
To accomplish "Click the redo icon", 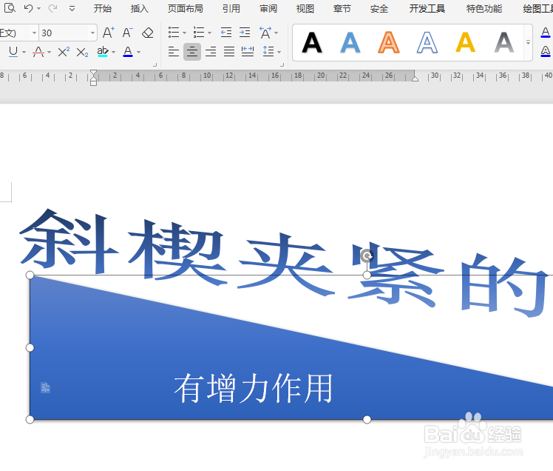I will click(52, 8).
